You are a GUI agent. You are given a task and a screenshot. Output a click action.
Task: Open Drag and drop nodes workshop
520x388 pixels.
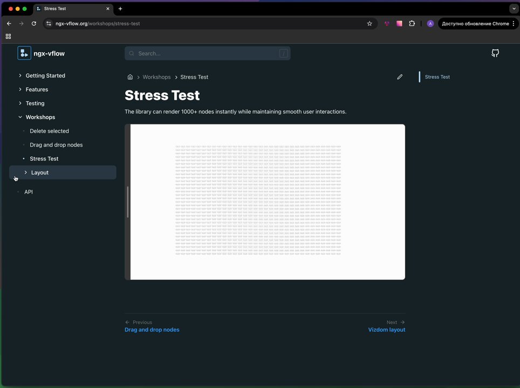pyautogui.click(x=56, y=145)
